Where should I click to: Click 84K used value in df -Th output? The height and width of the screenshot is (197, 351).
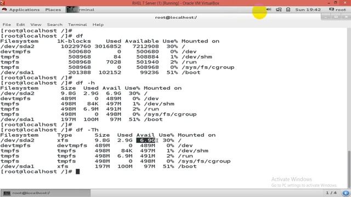click(x=127, y=151)
